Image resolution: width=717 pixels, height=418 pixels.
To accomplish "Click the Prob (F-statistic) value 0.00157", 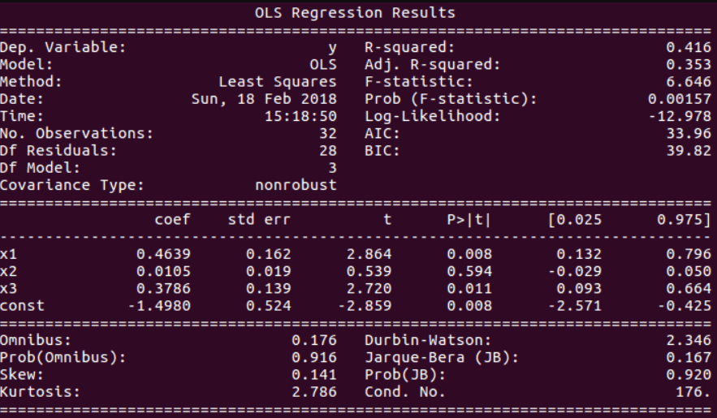I will (x=680, y=99).
